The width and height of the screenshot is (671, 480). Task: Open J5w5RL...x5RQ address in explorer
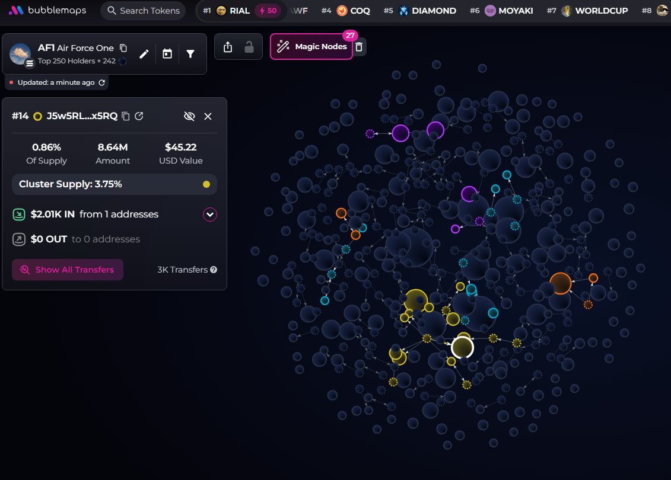[x=139, y=116]
